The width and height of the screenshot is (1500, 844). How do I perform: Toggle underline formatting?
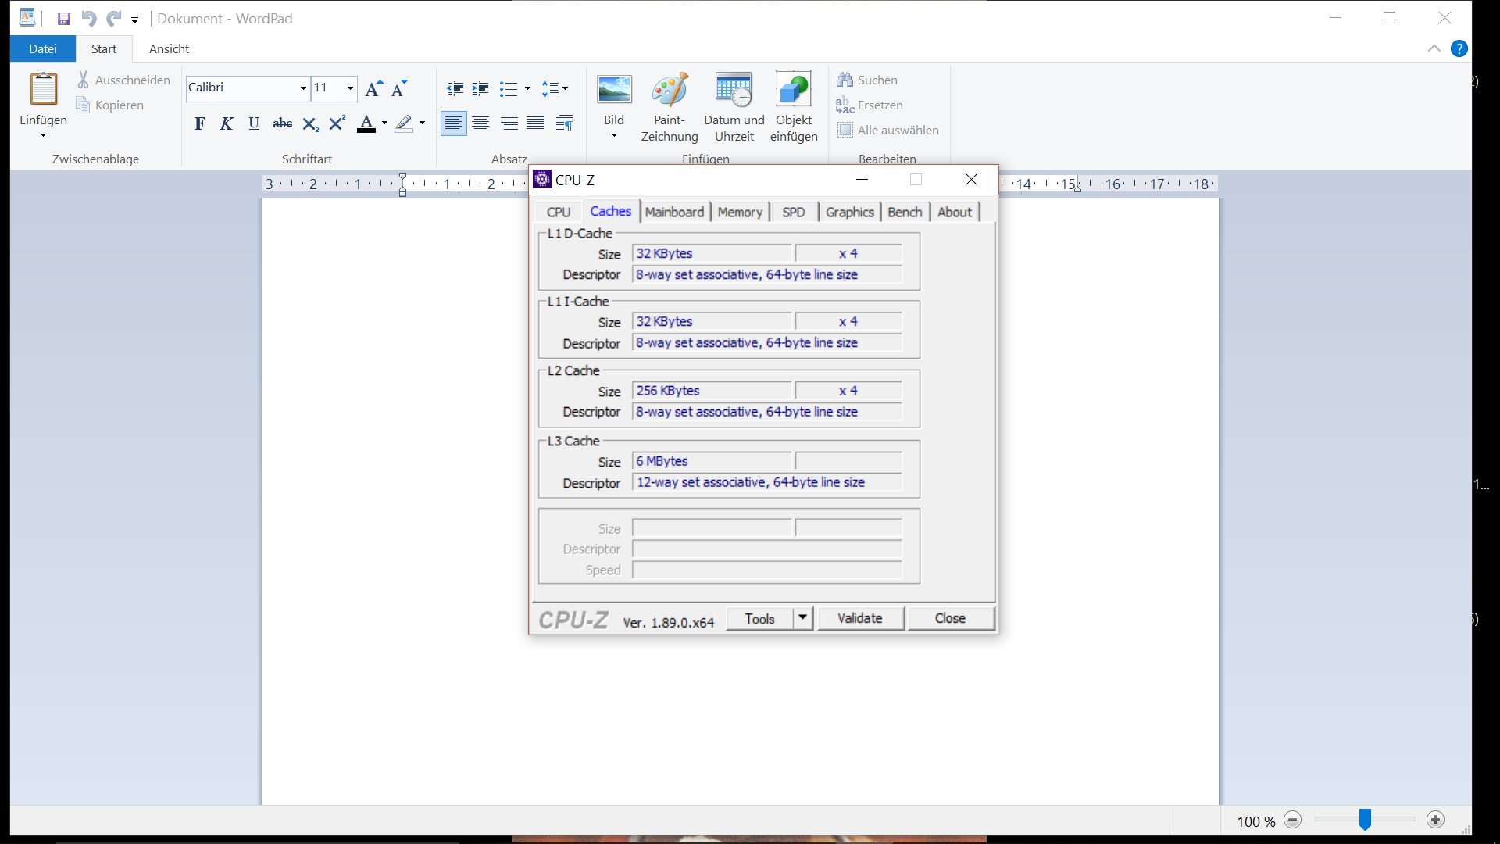tap(254, 123)
